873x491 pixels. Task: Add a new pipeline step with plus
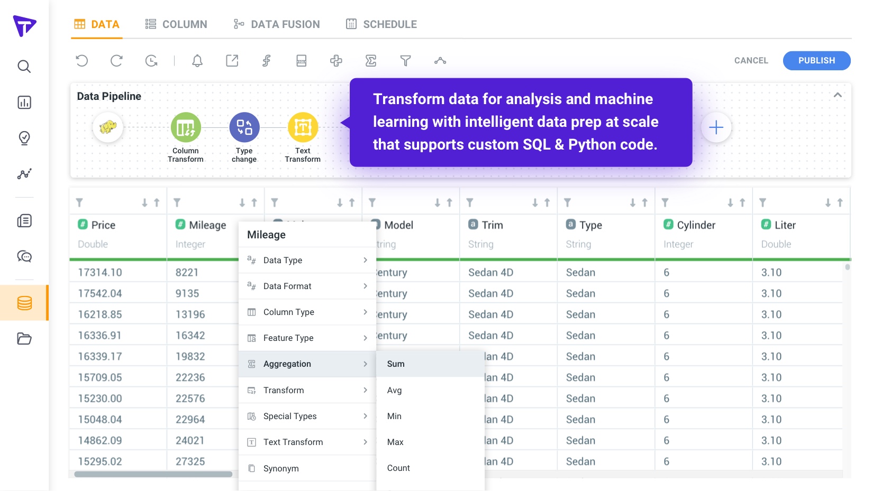716,127
